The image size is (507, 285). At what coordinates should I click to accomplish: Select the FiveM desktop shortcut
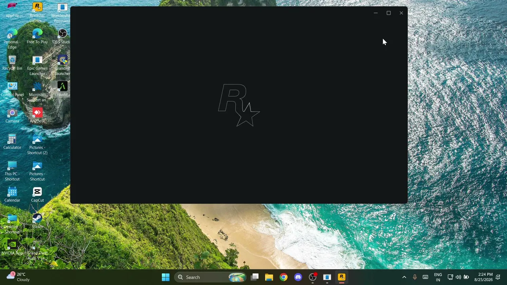tap(62, 89)
